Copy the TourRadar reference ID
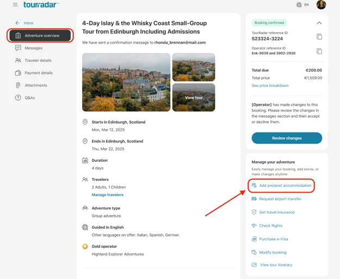 pyautogui.click(x=319, y=37)
